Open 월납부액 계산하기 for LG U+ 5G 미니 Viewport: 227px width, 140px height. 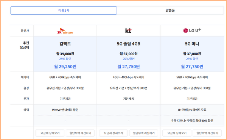coord(207,133)
